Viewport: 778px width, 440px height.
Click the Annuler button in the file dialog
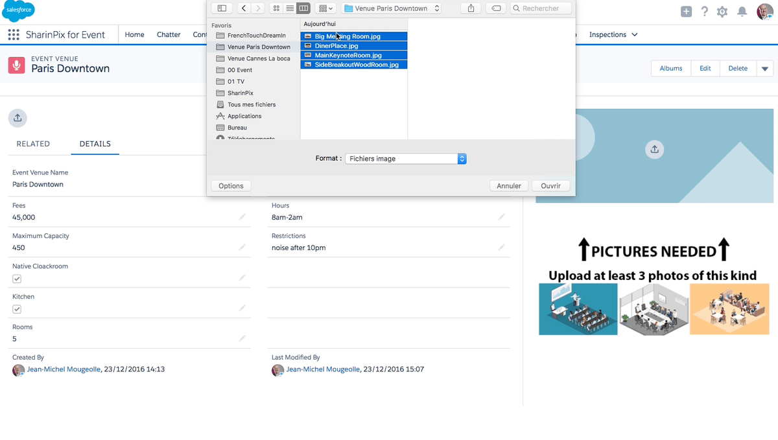[509, 186]
